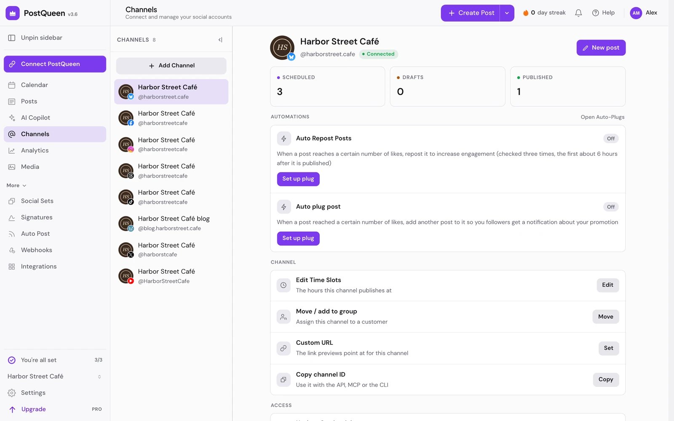Screen dimensions: 674x421
Task: Click the Signatures pen icon
Action: pyautogui.click(x=12, y=218)
